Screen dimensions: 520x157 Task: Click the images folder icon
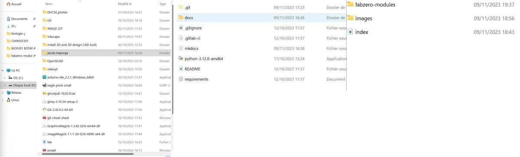pyautogui.click(x=350, y=18)
